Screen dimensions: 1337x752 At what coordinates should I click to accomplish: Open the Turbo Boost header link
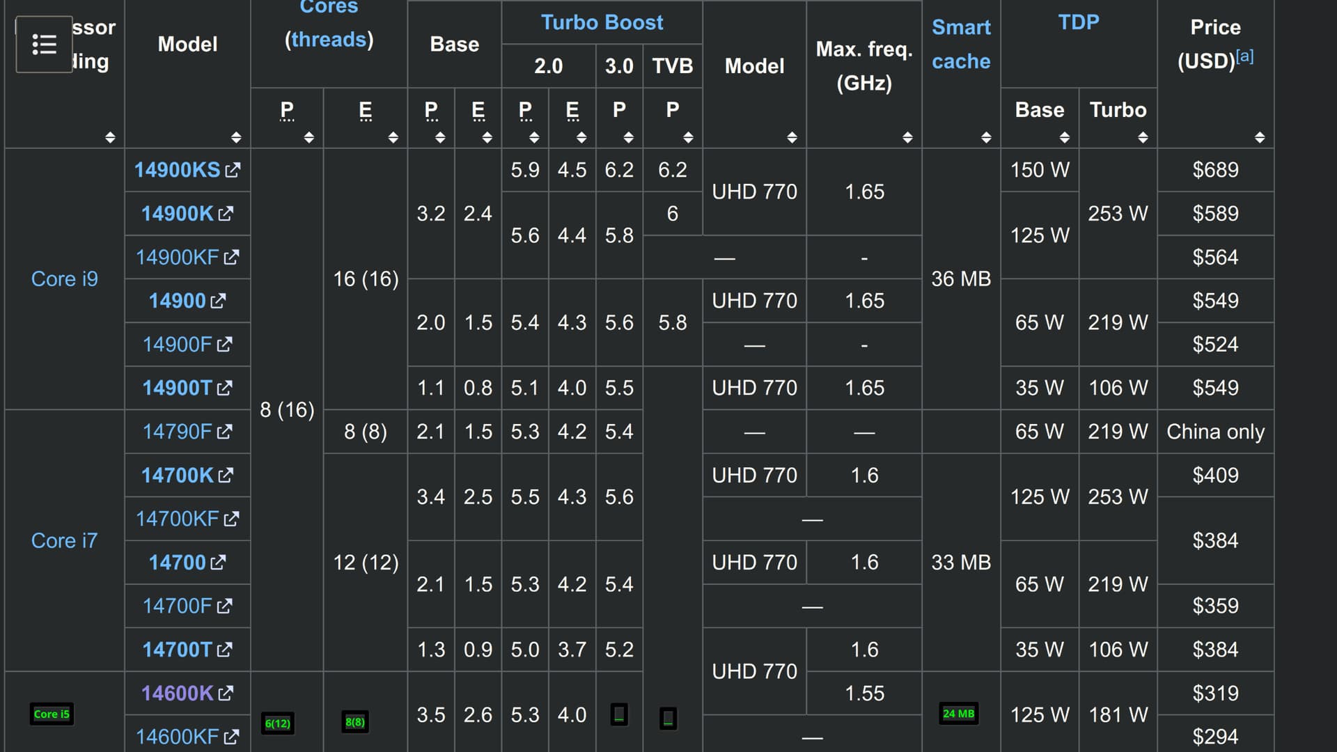click(x=602, y=22)
